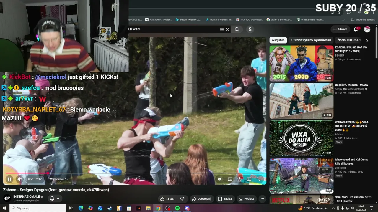The width and height of the screenshot is (378, 212).
Task: Open Spotify from the taskbar
Action: click(177, 208)
